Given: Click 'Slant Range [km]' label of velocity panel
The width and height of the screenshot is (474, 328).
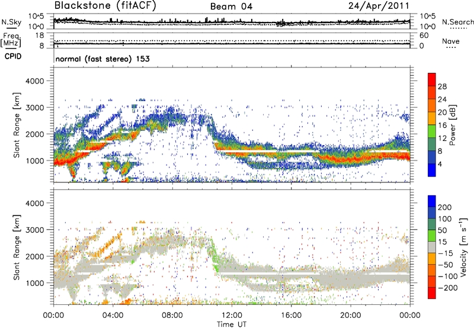Looking at the screenshot, I should click(17, 247).
